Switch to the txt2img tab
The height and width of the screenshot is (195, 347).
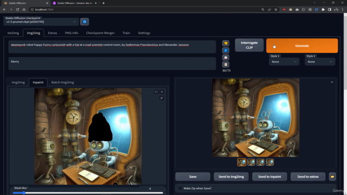click(x=13, y=33)
